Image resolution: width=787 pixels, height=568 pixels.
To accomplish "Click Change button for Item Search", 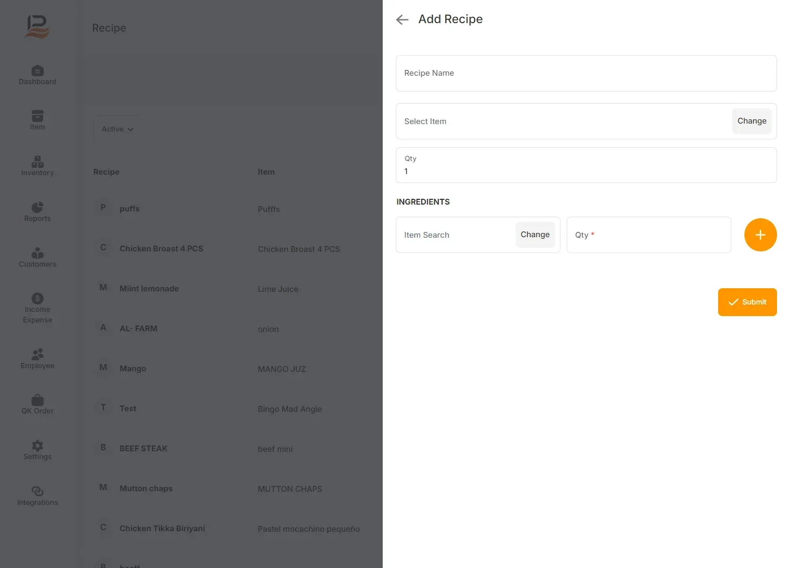I will click(x=535, y=235).
